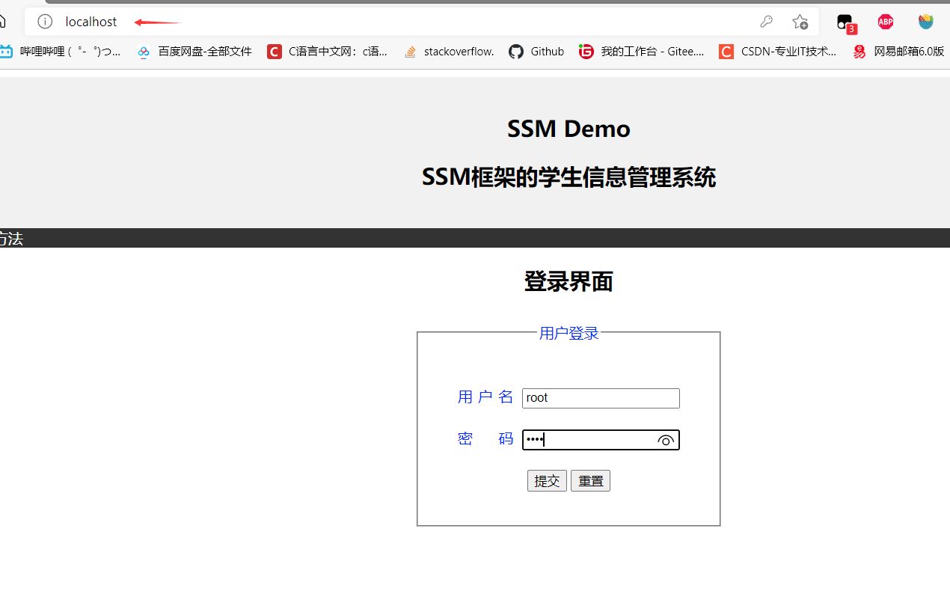Add page to favorites star icon
Viewport: 950px width, 609px height.
(800, 22)
